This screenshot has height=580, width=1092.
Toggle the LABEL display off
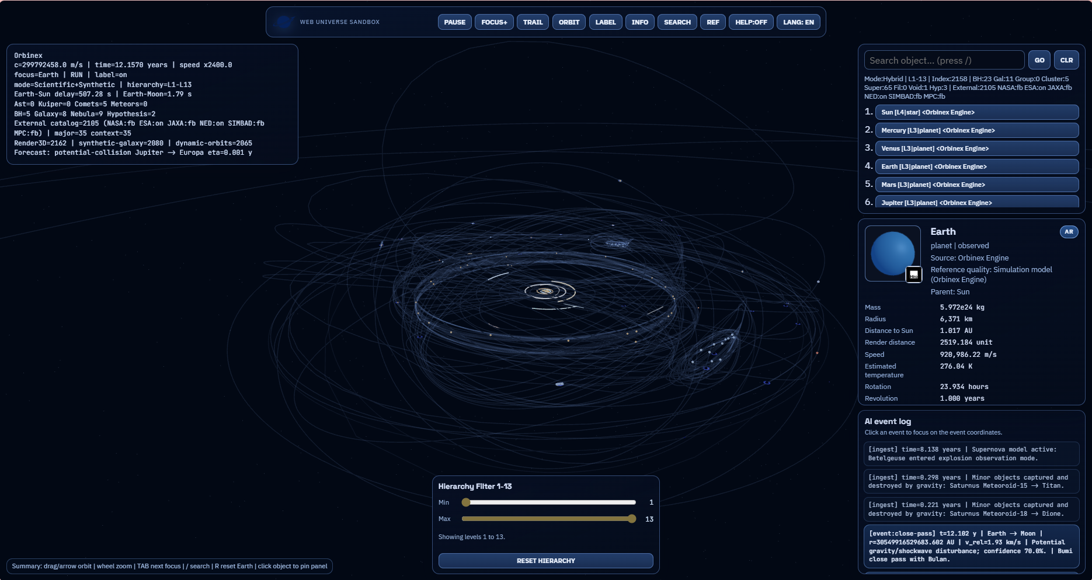tap(606, 22)
